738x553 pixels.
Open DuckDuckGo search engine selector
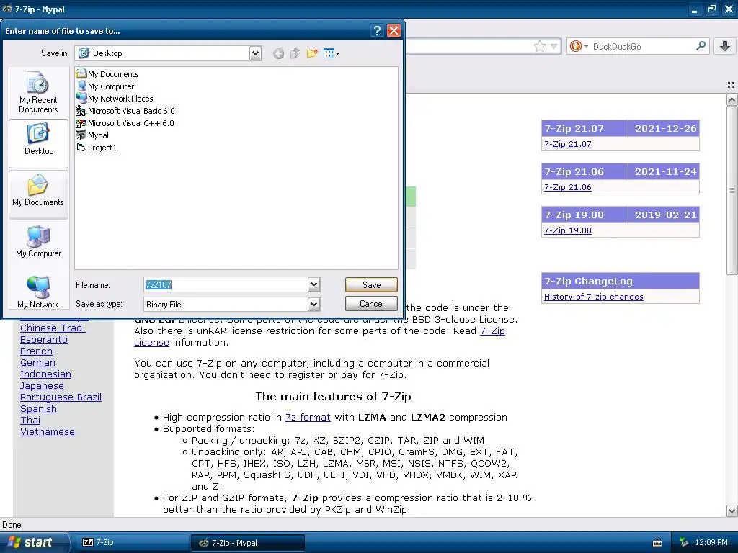click(x=579, y=46)
